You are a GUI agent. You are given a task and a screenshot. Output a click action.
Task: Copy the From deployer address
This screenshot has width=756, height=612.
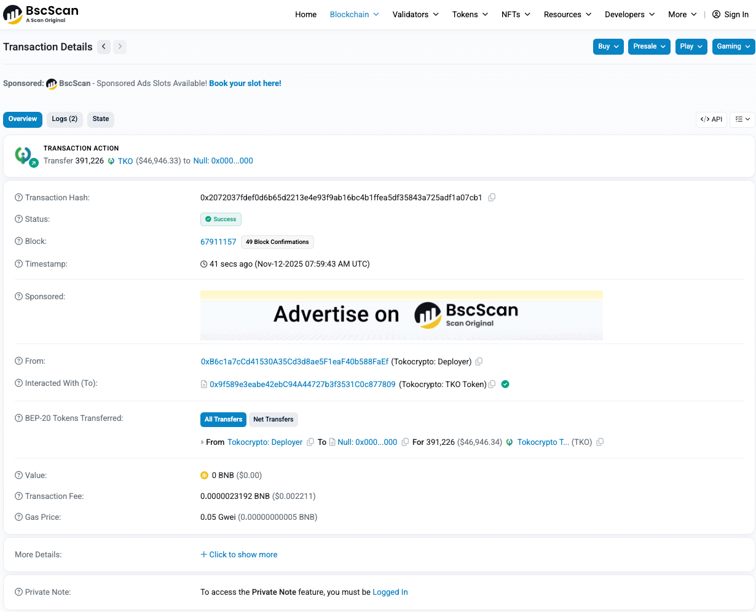(479, 362)
